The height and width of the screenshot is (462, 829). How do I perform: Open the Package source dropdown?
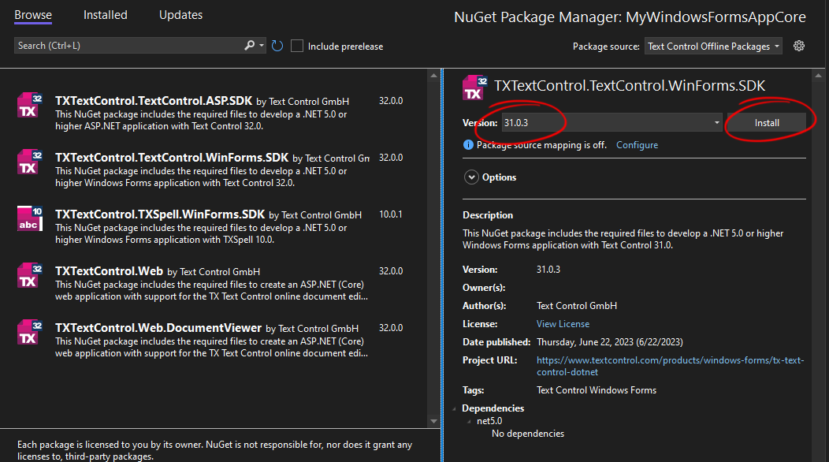click(x=713, y=46)
